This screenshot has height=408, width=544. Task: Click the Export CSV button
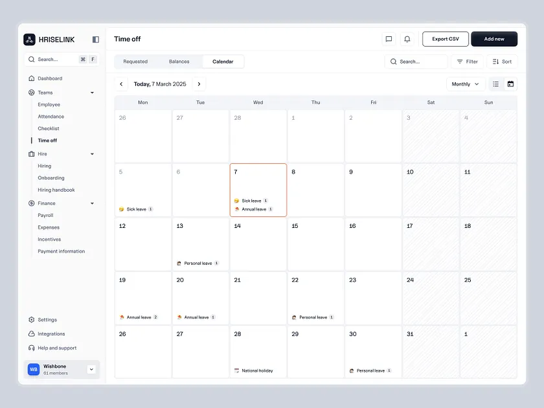(x=445, y=39)
